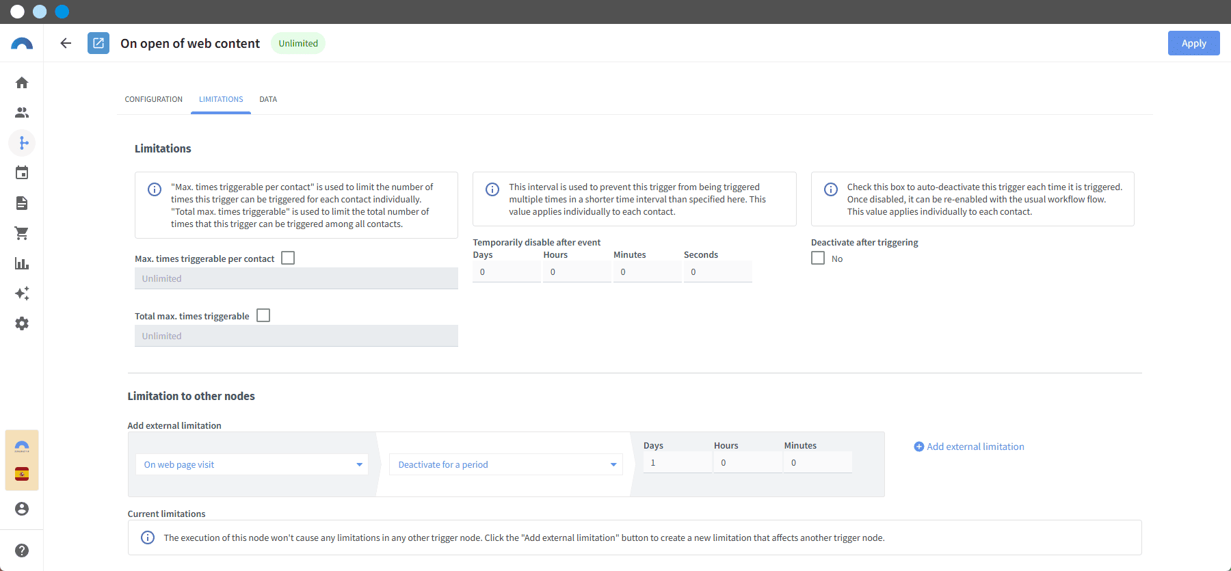This screenshot has height=571, width=1231.
Task: Select the account logo thumbnail in sidebar
Action: [x=22, y=447]
